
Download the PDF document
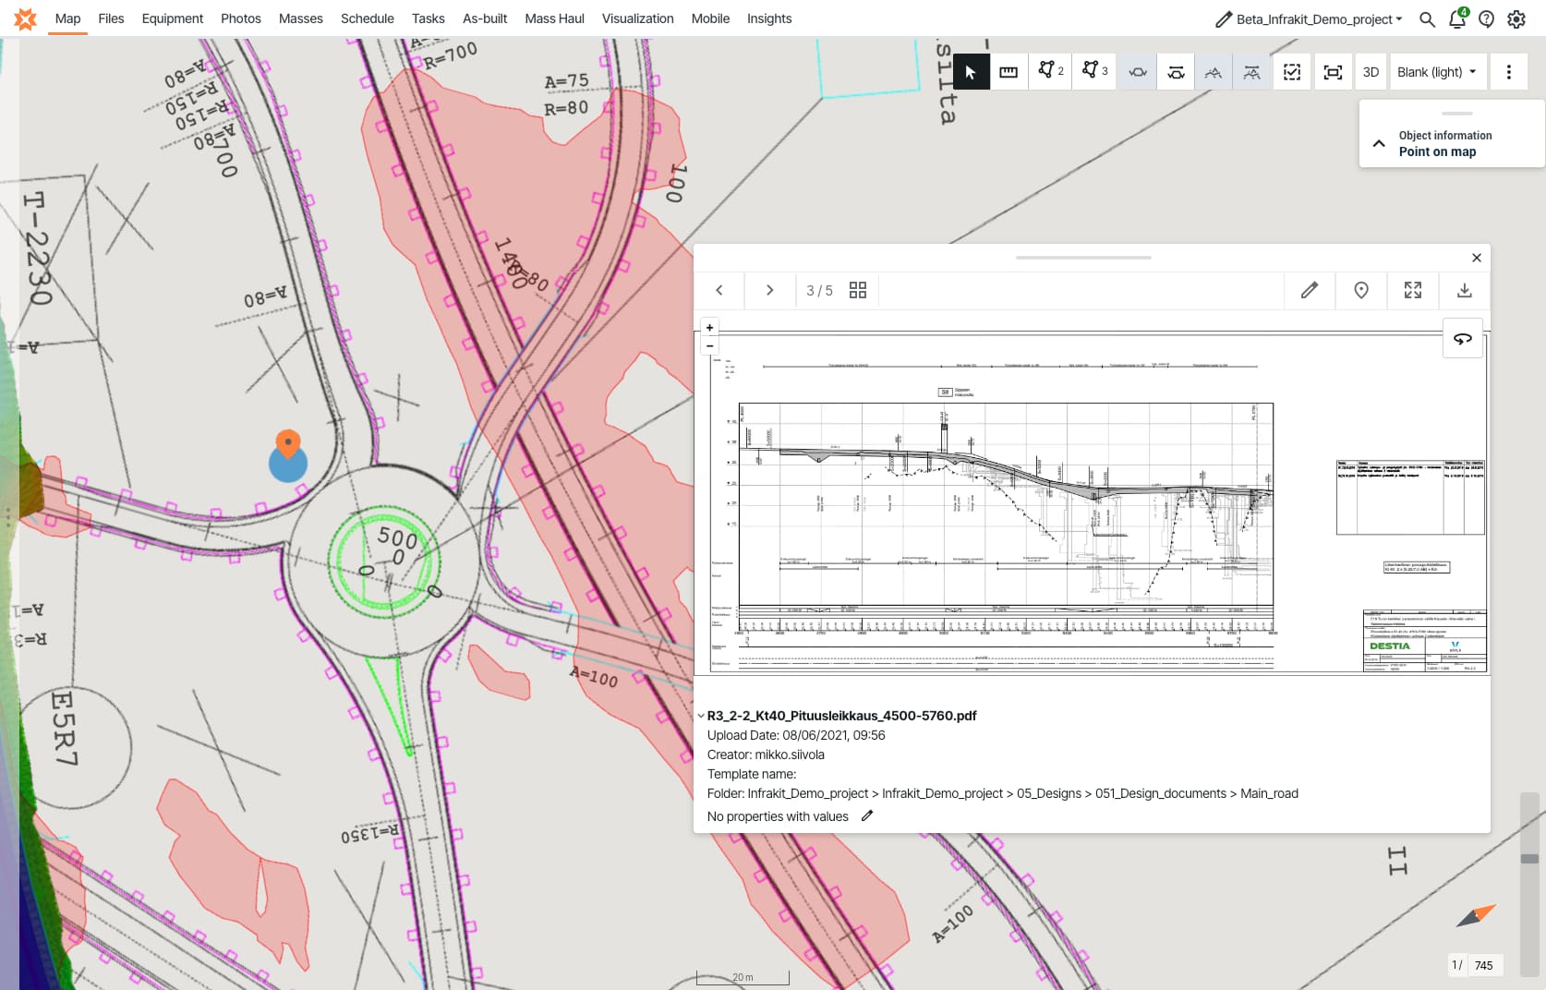[1465, 290]
